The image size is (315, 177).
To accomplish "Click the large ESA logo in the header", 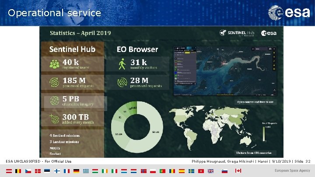I will 289,13.
